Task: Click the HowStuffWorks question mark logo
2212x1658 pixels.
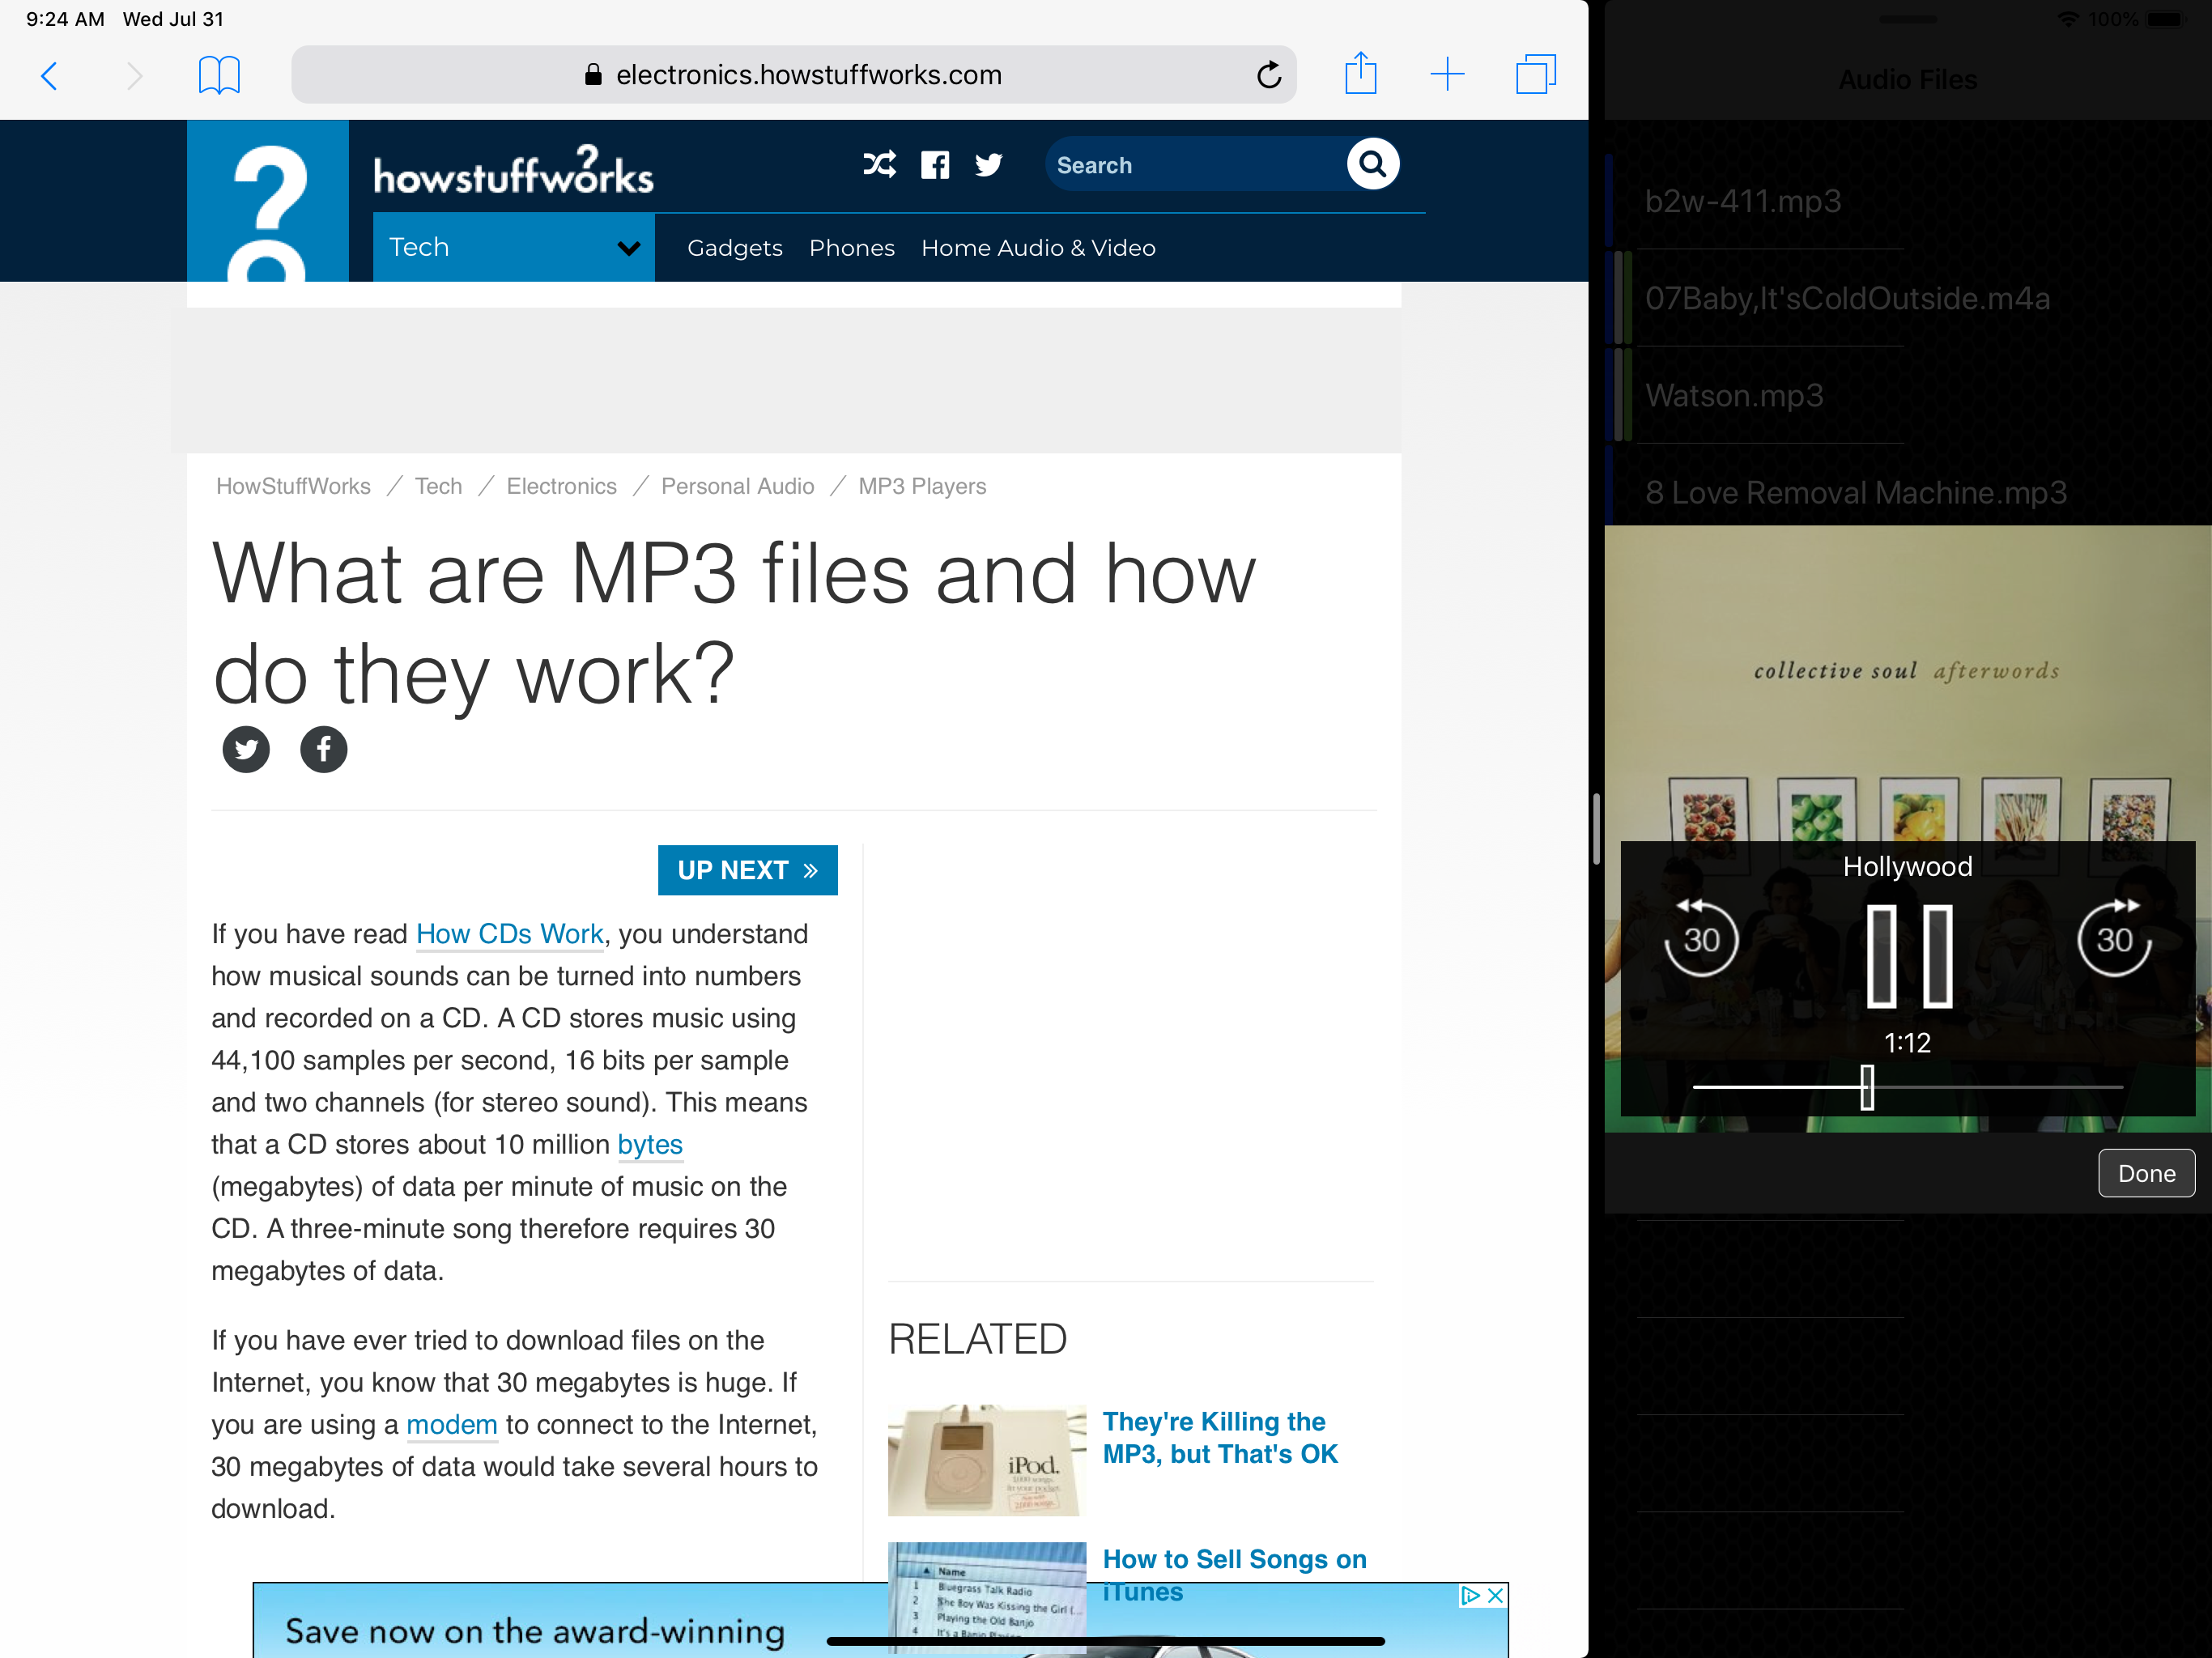Action: (x=268, y=201)
